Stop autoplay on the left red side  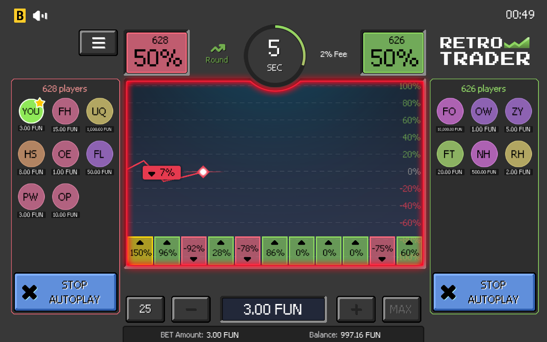(x=65, y=292)
